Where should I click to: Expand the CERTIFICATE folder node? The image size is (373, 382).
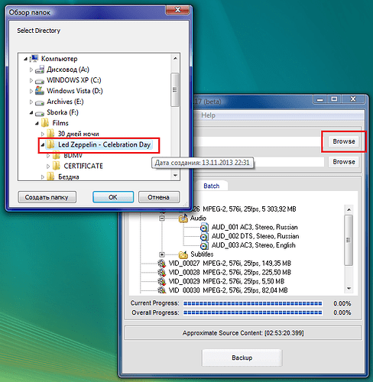(x=48, y=167)
